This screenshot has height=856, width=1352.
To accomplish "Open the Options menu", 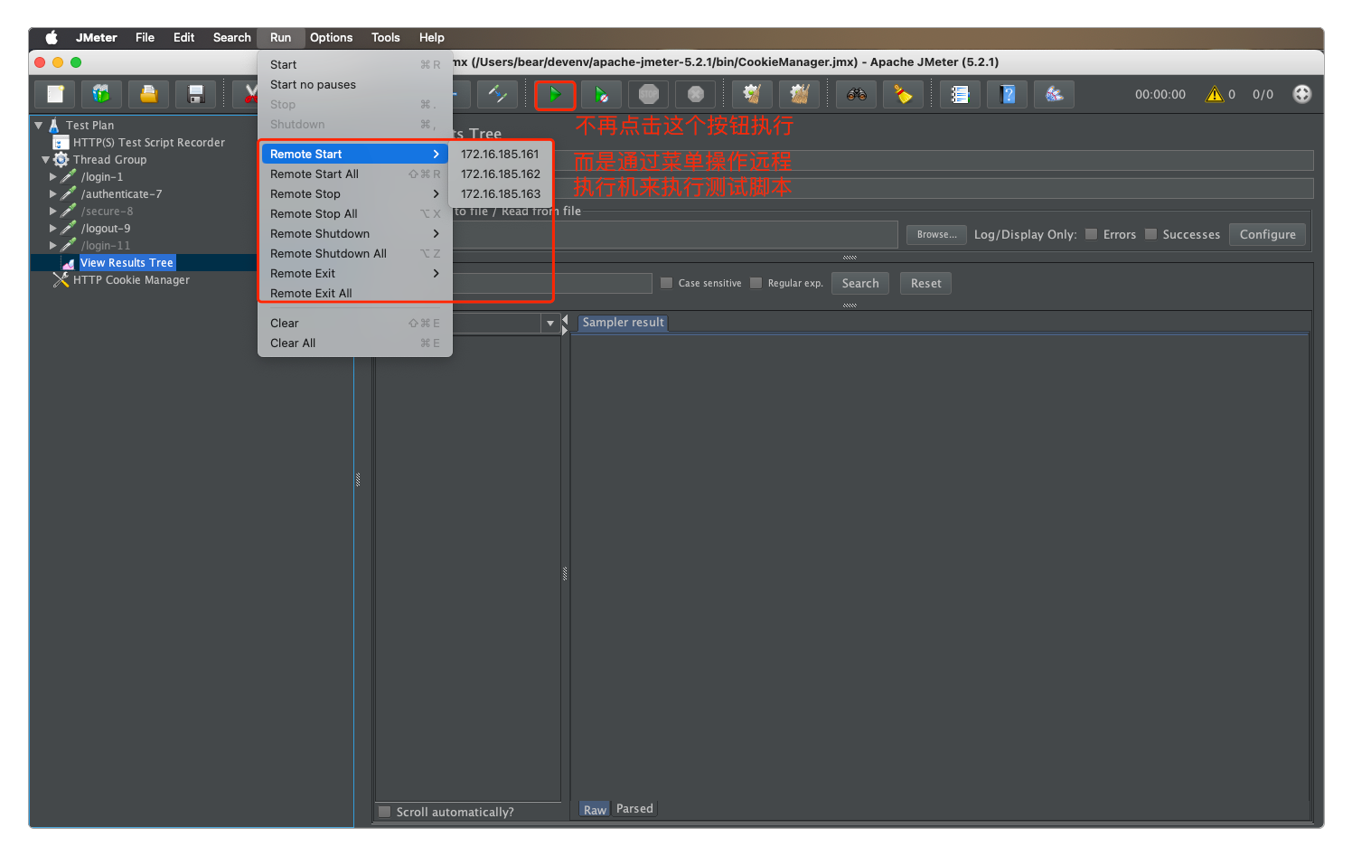I will tap(331, 37).
